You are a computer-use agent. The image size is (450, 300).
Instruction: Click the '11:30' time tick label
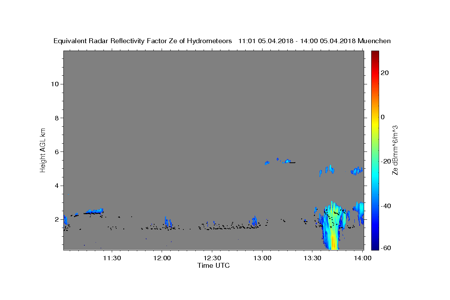coord(112,258)
